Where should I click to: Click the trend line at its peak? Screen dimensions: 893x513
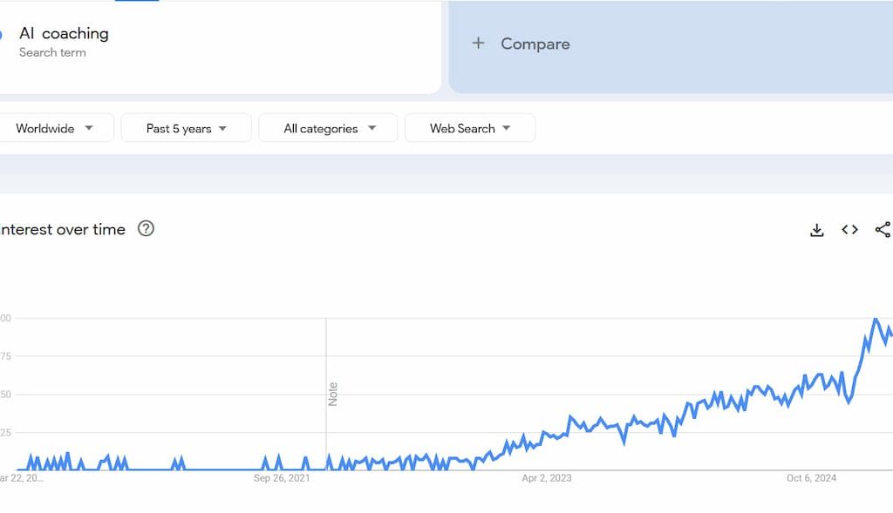click(x=876, y=320)
